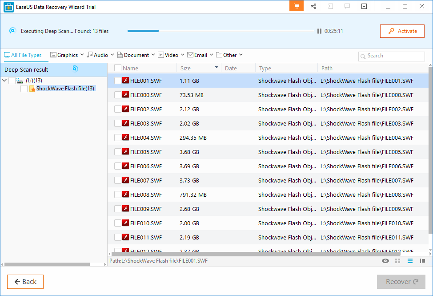The image size is (433, 296).
Task: Click path L:\ShockWave Flash file\FILE009.SWF
Action: coord(367,209)
